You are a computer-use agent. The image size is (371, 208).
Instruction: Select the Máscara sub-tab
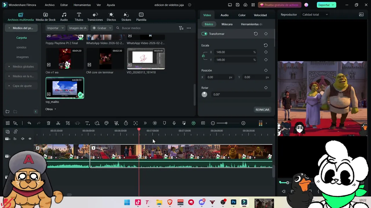(x=227, y=24)
